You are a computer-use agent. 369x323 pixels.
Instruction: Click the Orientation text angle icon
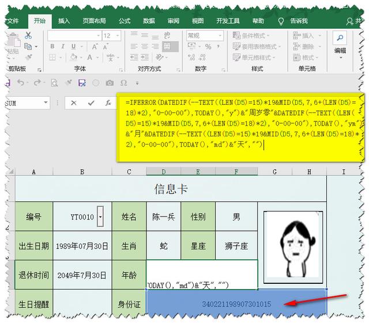[160, 57]
